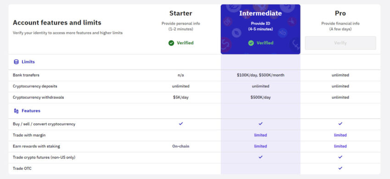Open the limited link for Intermediate margin trading

(x=261, y=135)
